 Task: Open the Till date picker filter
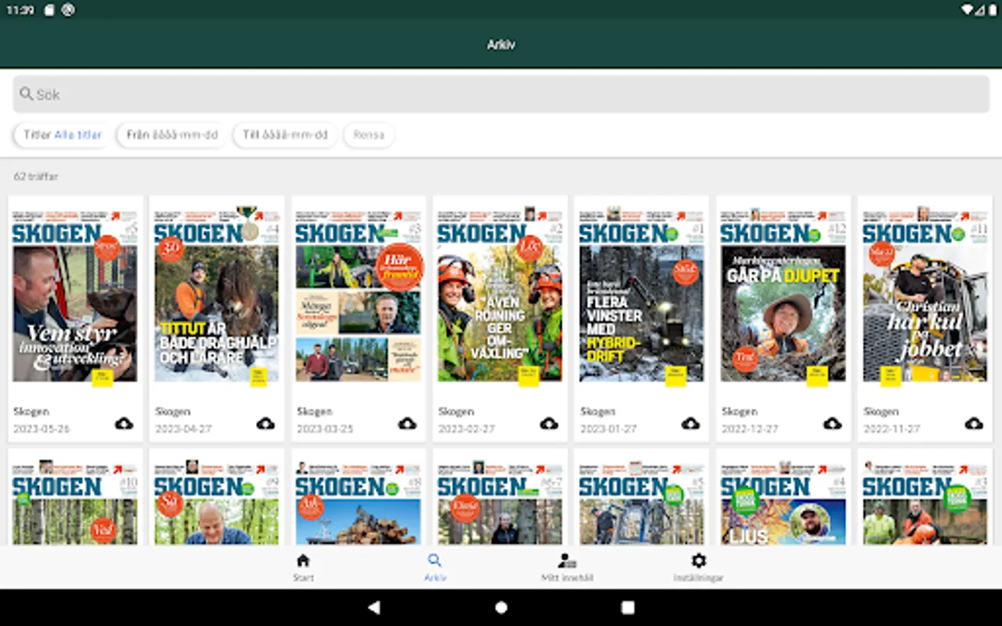[x=285, y=135]
